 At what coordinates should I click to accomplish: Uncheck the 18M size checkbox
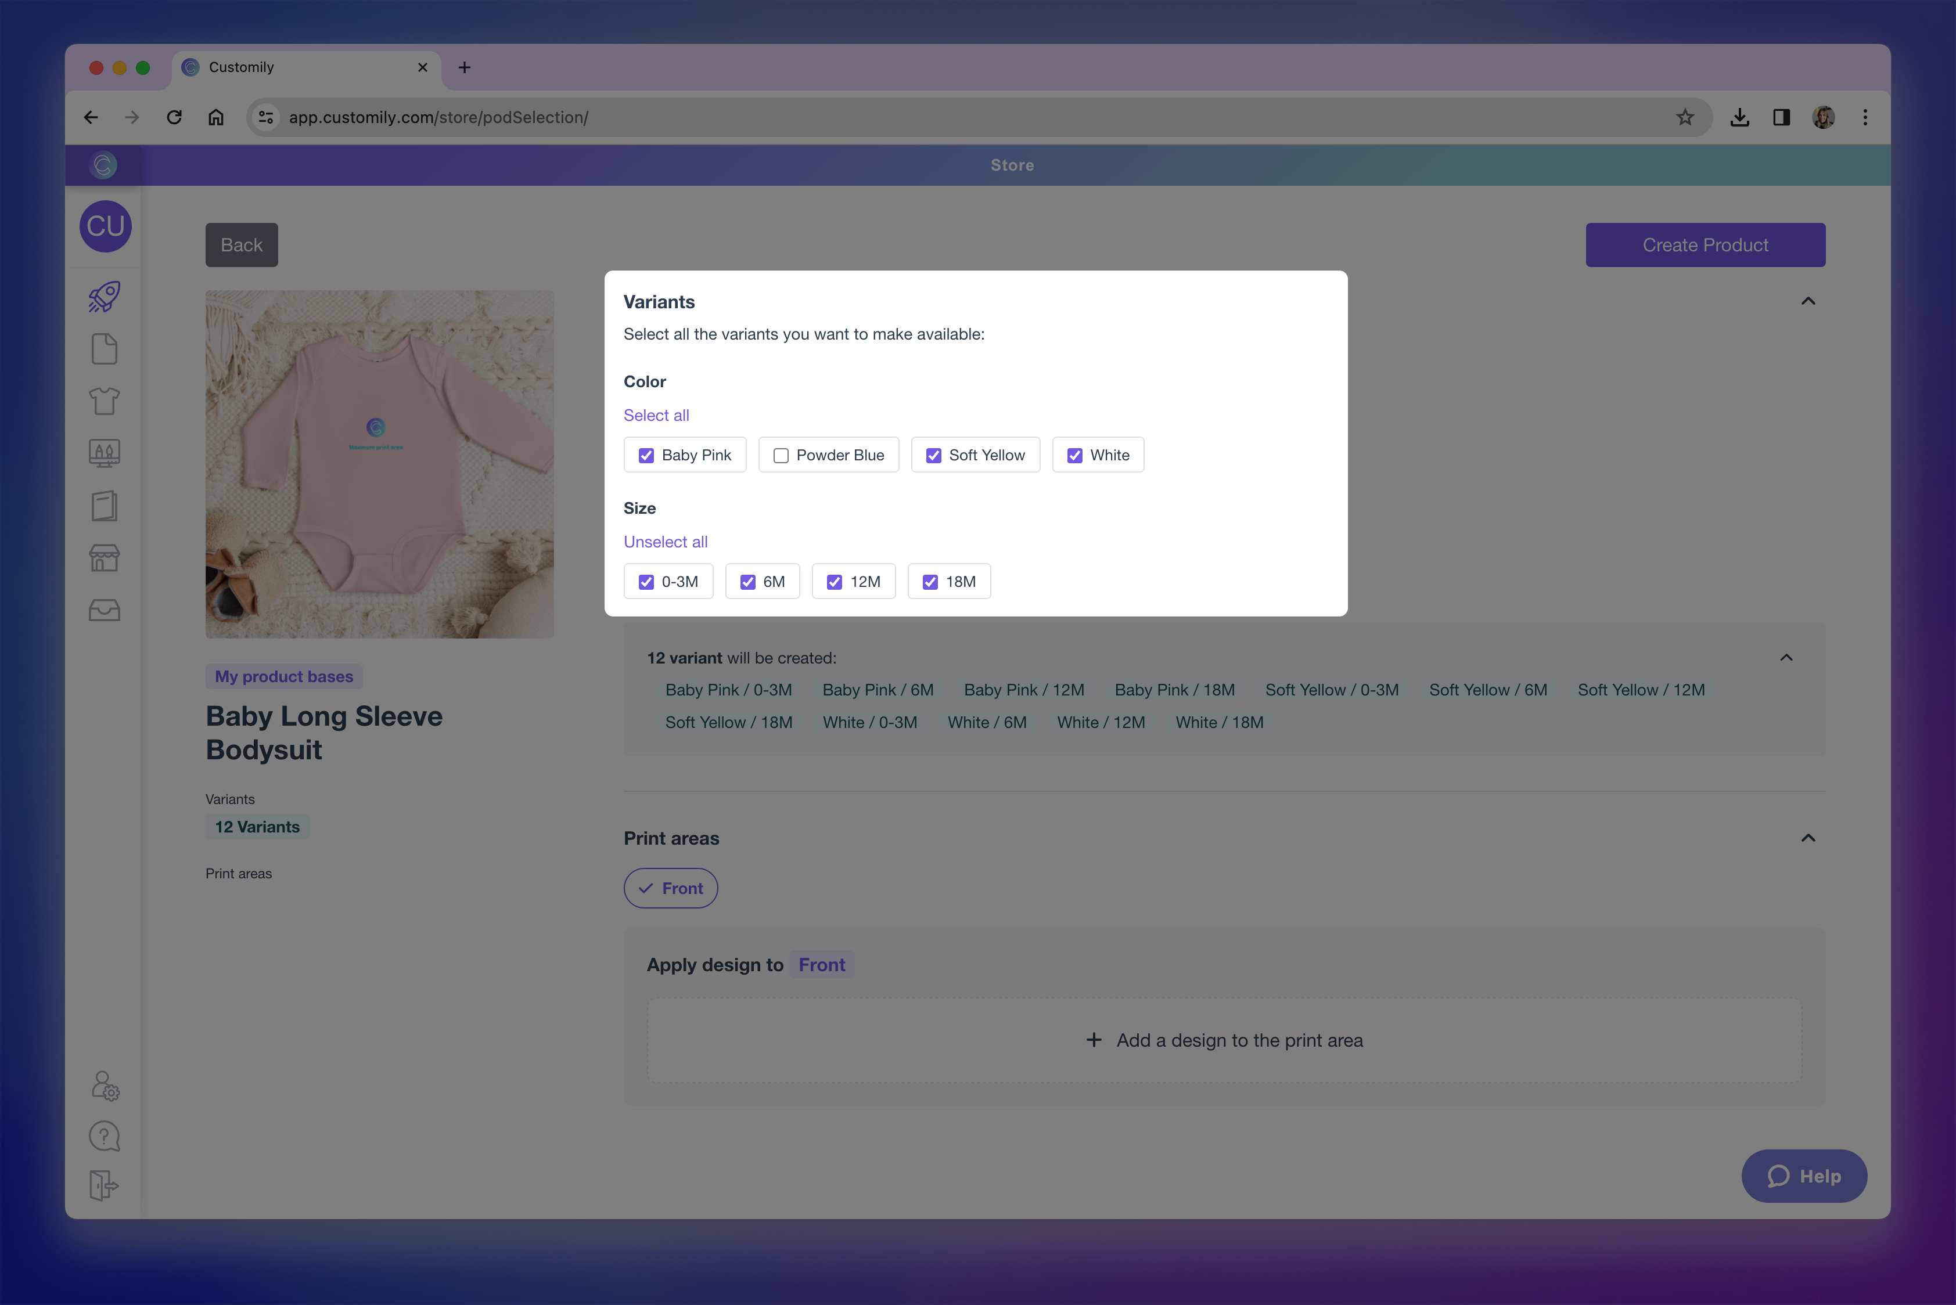coord(930,582)
